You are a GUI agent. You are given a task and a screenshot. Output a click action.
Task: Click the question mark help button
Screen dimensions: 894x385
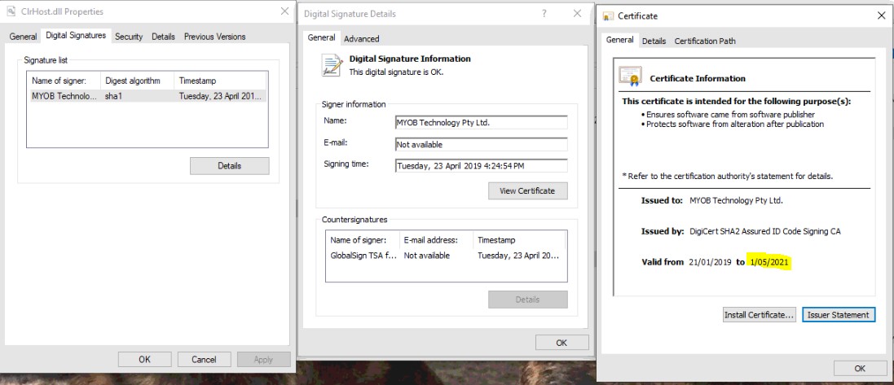click(544, 13)
